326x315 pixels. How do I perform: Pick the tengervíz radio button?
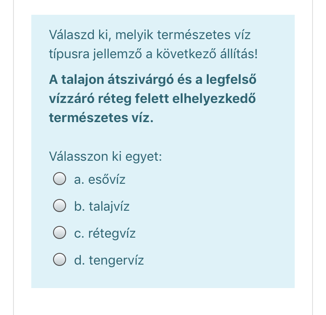[x=60, y=259]
